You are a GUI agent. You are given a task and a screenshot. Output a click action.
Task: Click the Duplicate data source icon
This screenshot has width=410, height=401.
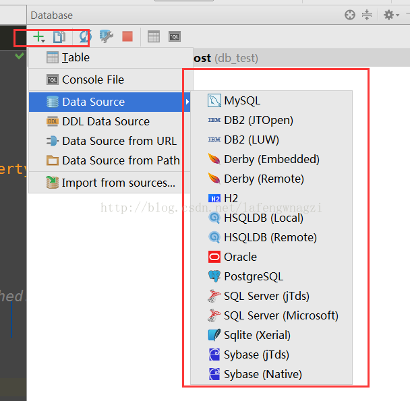59,37
